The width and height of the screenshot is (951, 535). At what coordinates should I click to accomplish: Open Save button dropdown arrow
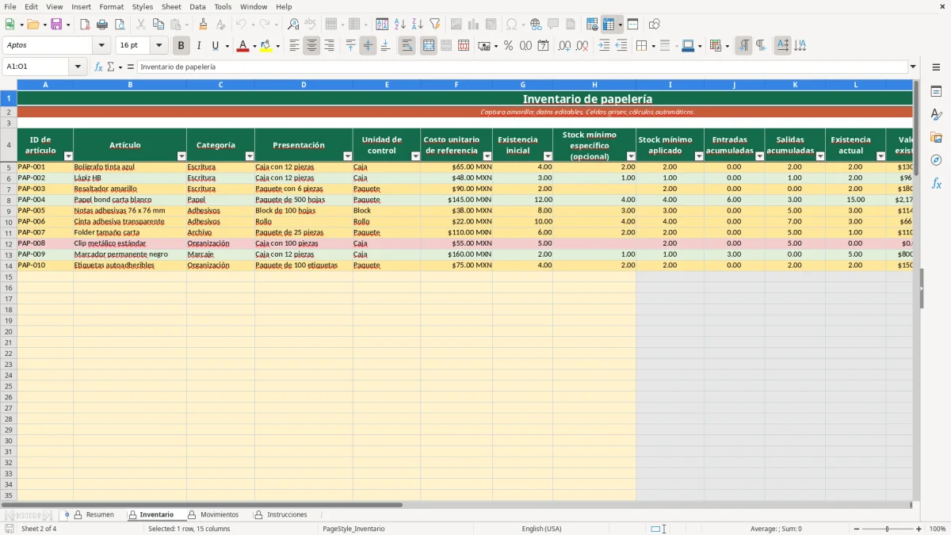point(68,25)
